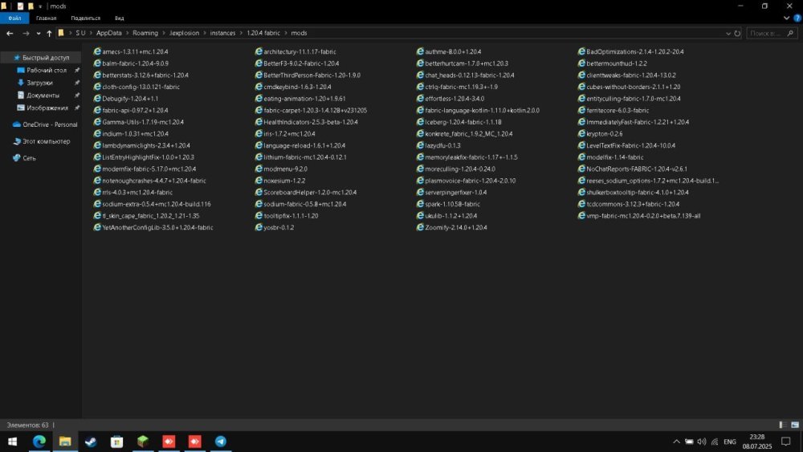Select file plasmovoice-fabric-1.20.4-2.0.10
This screenshot has width=803, height=452.
coord(466,181)
